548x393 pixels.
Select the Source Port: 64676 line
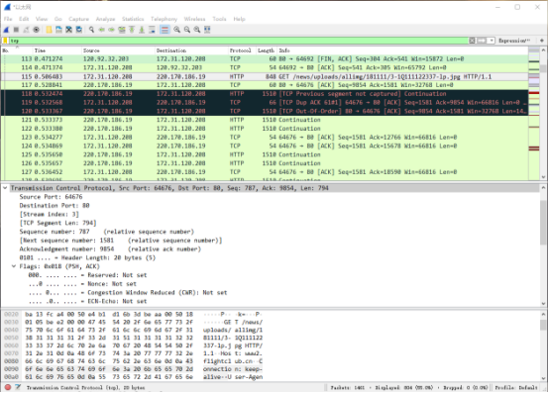(51, 197)
